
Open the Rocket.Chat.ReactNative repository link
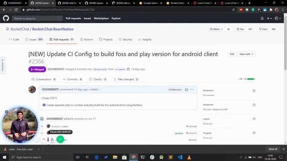tap(53, 29)
